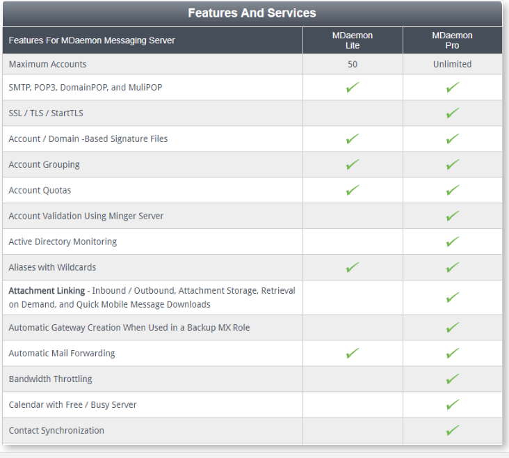Click the Unlimited value under MDaemon Pro
The image size is (509, 458).
click(x=452, y=64)
